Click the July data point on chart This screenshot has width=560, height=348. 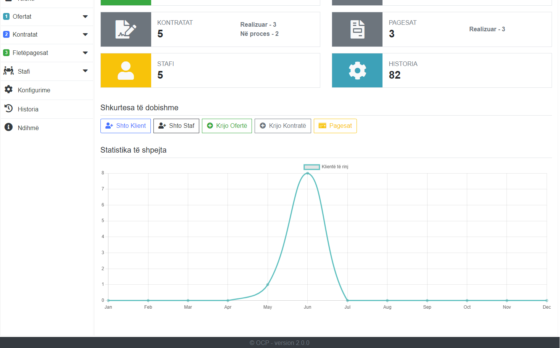[347, 300]
